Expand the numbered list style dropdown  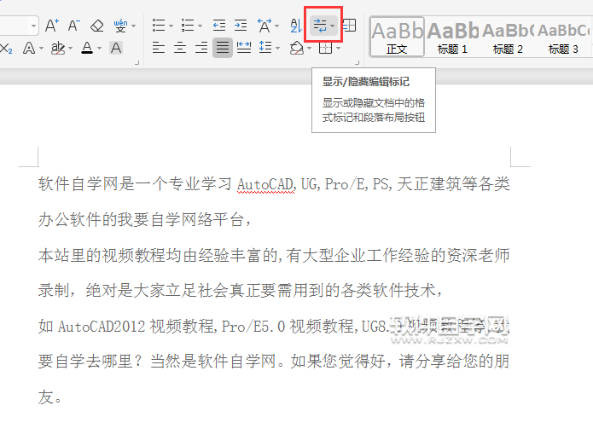[200, 26]
